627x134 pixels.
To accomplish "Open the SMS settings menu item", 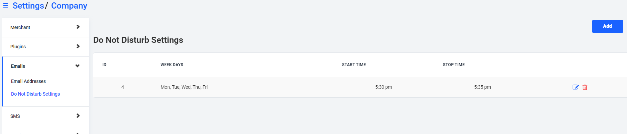I will point(45,116).
